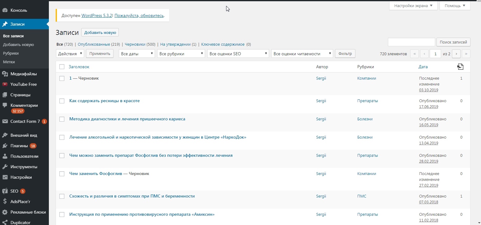Click the Фильтр button

pyautogui.click(x=345, y=54)
